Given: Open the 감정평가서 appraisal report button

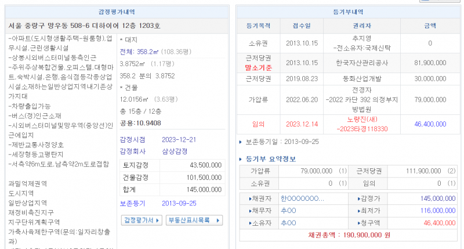Looking at the screenshot, I should click(140, 221).
